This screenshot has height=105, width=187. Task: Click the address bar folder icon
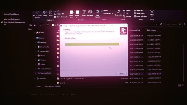pos(53,25)
